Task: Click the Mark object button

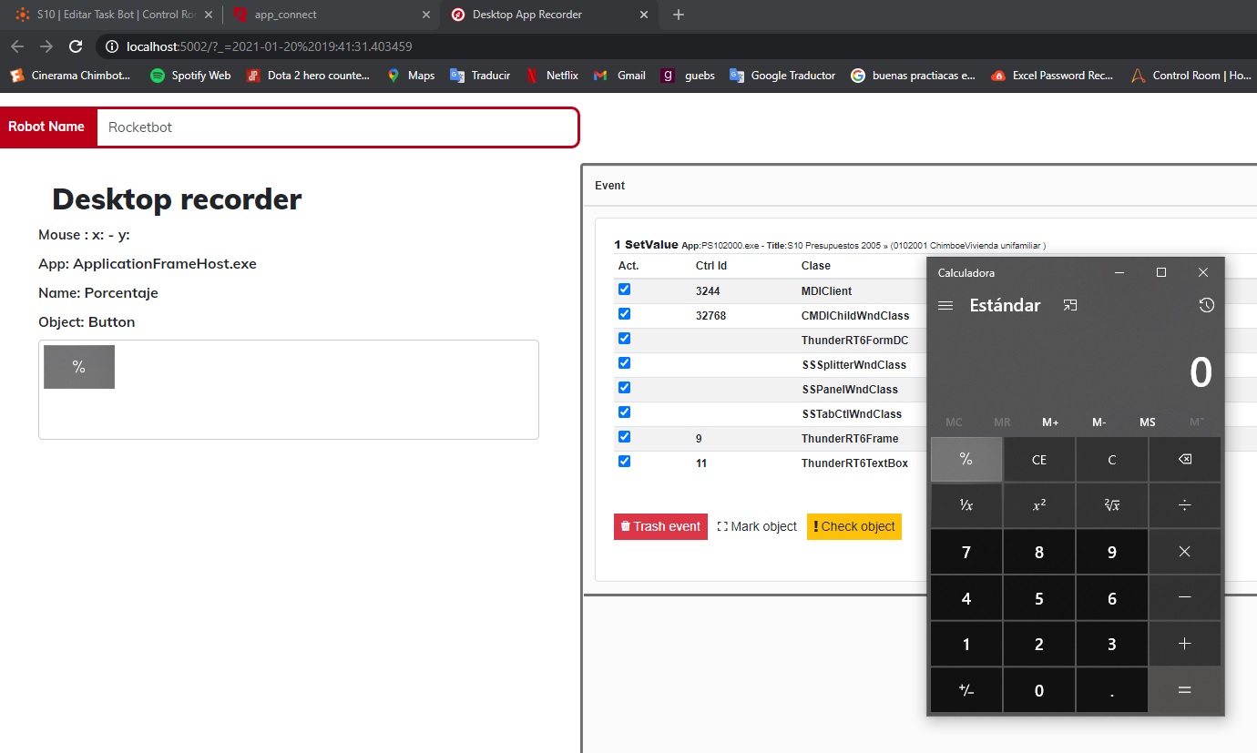Action: point(757,526)
